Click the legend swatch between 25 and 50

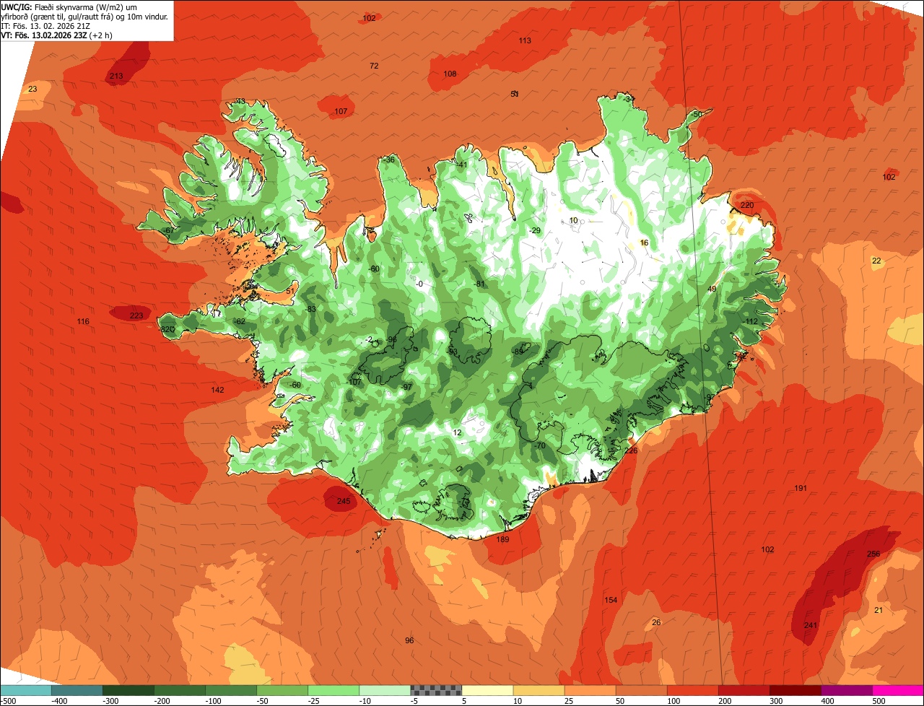(x=590, y=690)
